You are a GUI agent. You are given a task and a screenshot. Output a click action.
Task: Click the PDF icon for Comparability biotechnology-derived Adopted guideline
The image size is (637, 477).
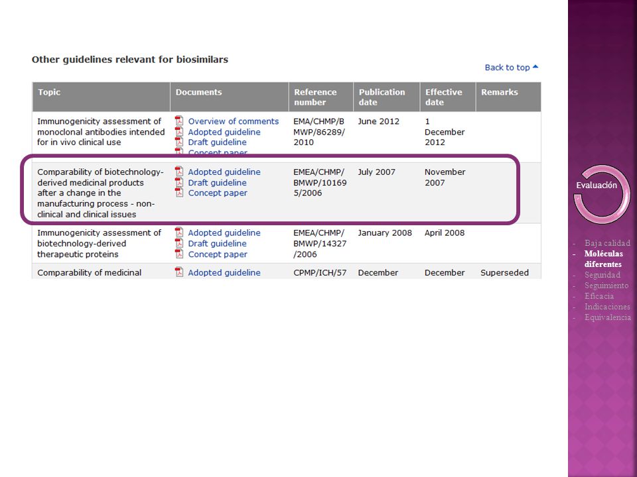point(179,172)
